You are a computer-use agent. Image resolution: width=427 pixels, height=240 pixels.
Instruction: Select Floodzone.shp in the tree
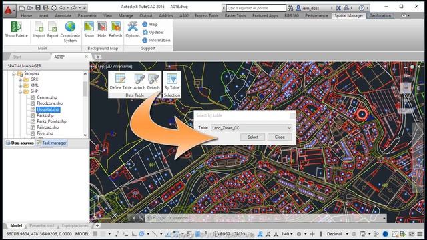coord(49,103)
